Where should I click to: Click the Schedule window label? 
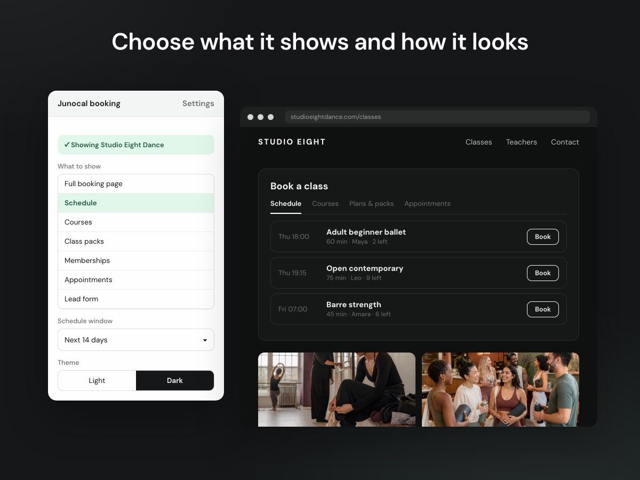(x=85, y=321)
